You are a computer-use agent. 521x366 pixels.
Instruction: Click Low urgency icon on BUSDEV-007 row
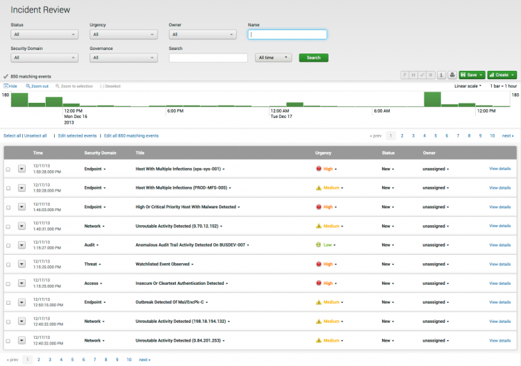pyautogui.click(x=318, y=245)
